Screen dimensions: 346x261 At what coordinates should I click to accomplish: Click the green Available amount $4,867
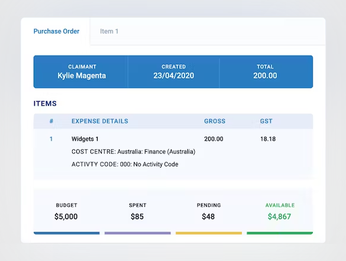coord(279,217)
